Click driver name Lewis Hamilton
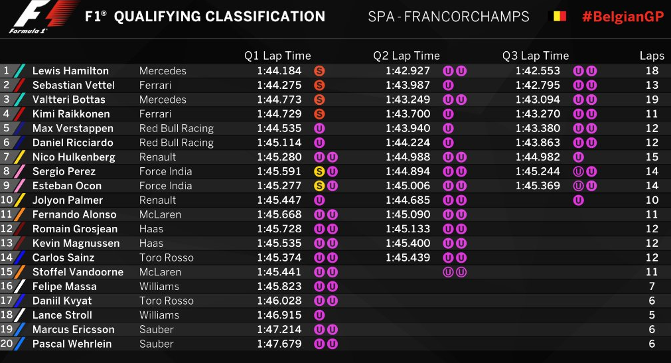The height and width of the screenshot is (363, 671). click(x=70, y=70)
